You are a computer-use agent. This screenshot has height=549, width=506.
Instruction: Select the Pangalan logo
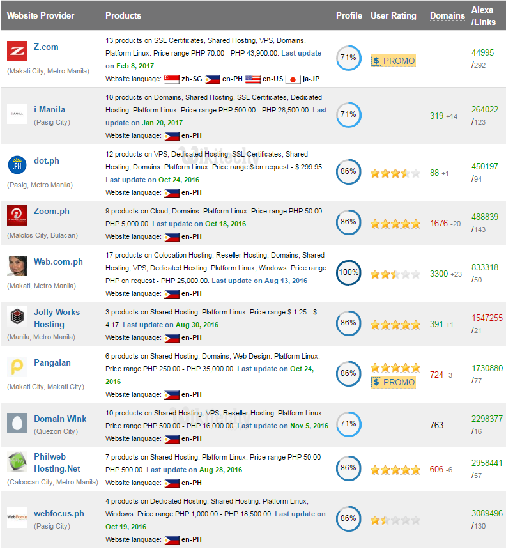pyautogui.click(x=17, y=366)
